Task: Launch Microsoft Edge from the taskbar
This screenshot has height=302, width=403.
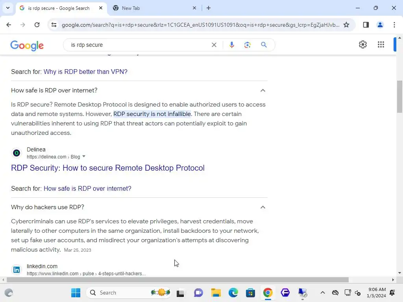Action: click(x=233, y=293)
